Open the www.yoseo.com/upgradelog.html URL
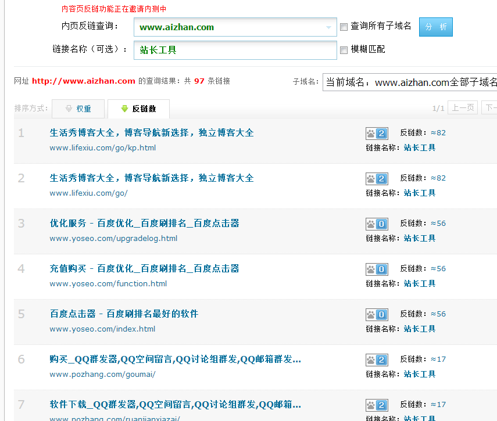 click(113, 238)
